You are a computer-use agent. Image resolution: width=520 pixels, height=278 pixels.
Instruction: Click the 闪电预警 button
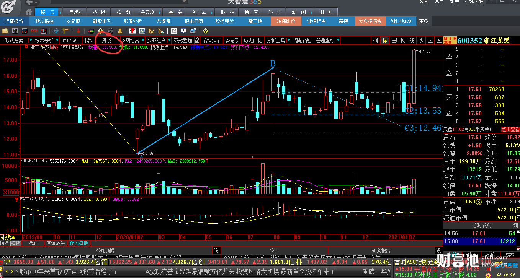pos(303,41)
